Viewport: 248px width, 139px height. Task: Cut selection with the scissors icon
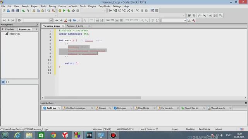[34, 11]
